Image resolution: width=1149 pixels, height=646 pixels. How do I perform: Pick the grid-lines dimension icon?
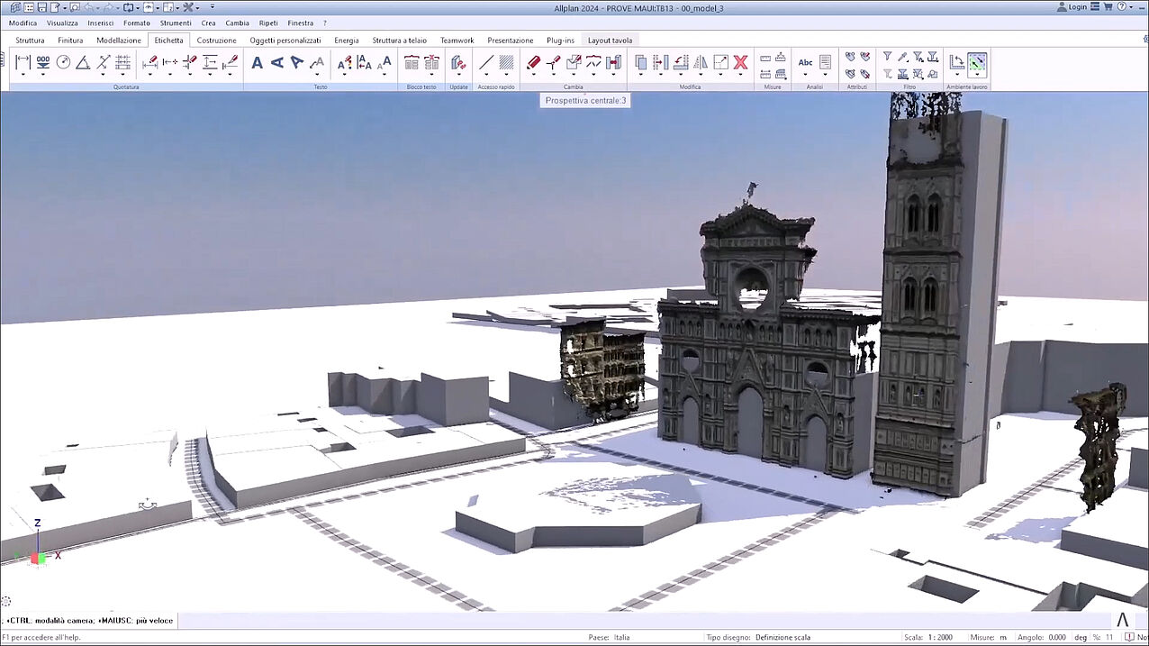pos(123,62)
